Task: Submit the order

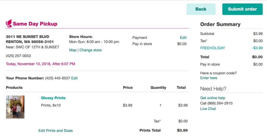Action: pyautogui.click(x=242, y=9)
